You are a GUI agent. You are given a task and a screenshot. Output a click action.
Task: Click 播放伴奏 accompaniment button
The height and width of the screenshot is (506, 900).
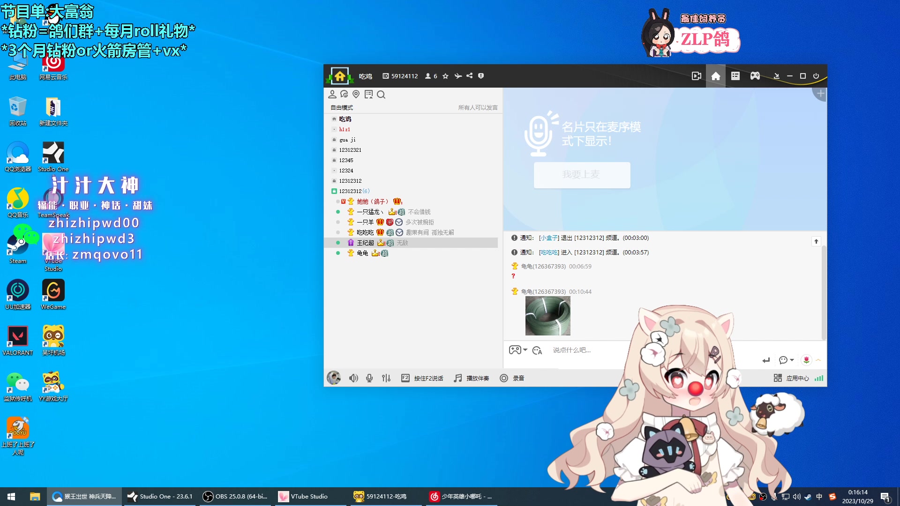pyautogui.click(x=471, y=378)
